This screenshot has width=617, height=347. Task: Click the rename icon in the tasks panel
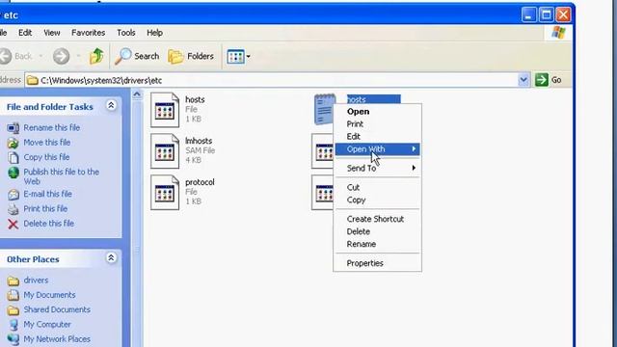click(13, 128)
